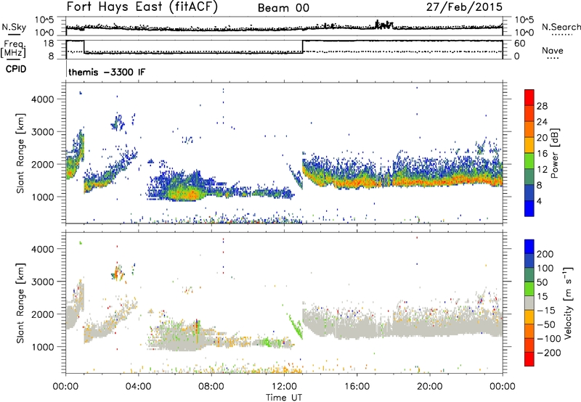Click the '60' Nave axis tick

point(519,44)
